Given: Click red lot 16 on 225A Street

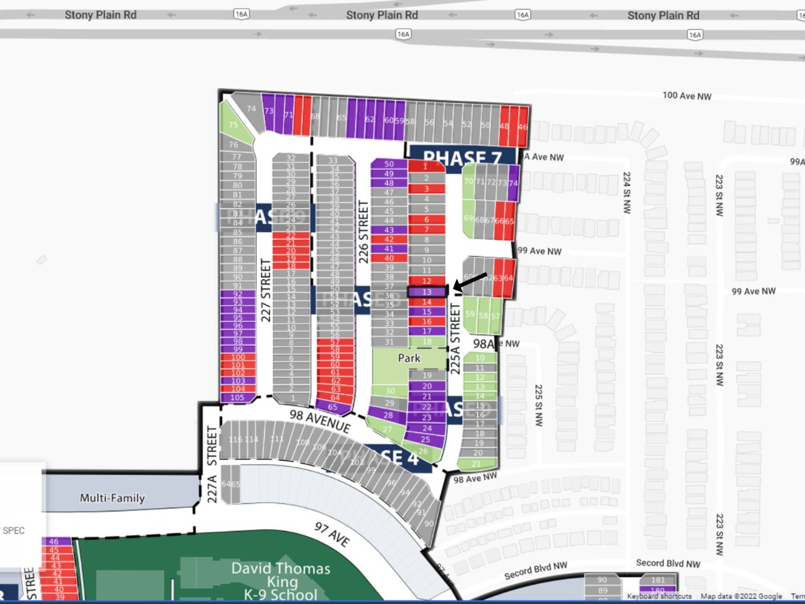Looking at the screenshot, I should [427, 322].
